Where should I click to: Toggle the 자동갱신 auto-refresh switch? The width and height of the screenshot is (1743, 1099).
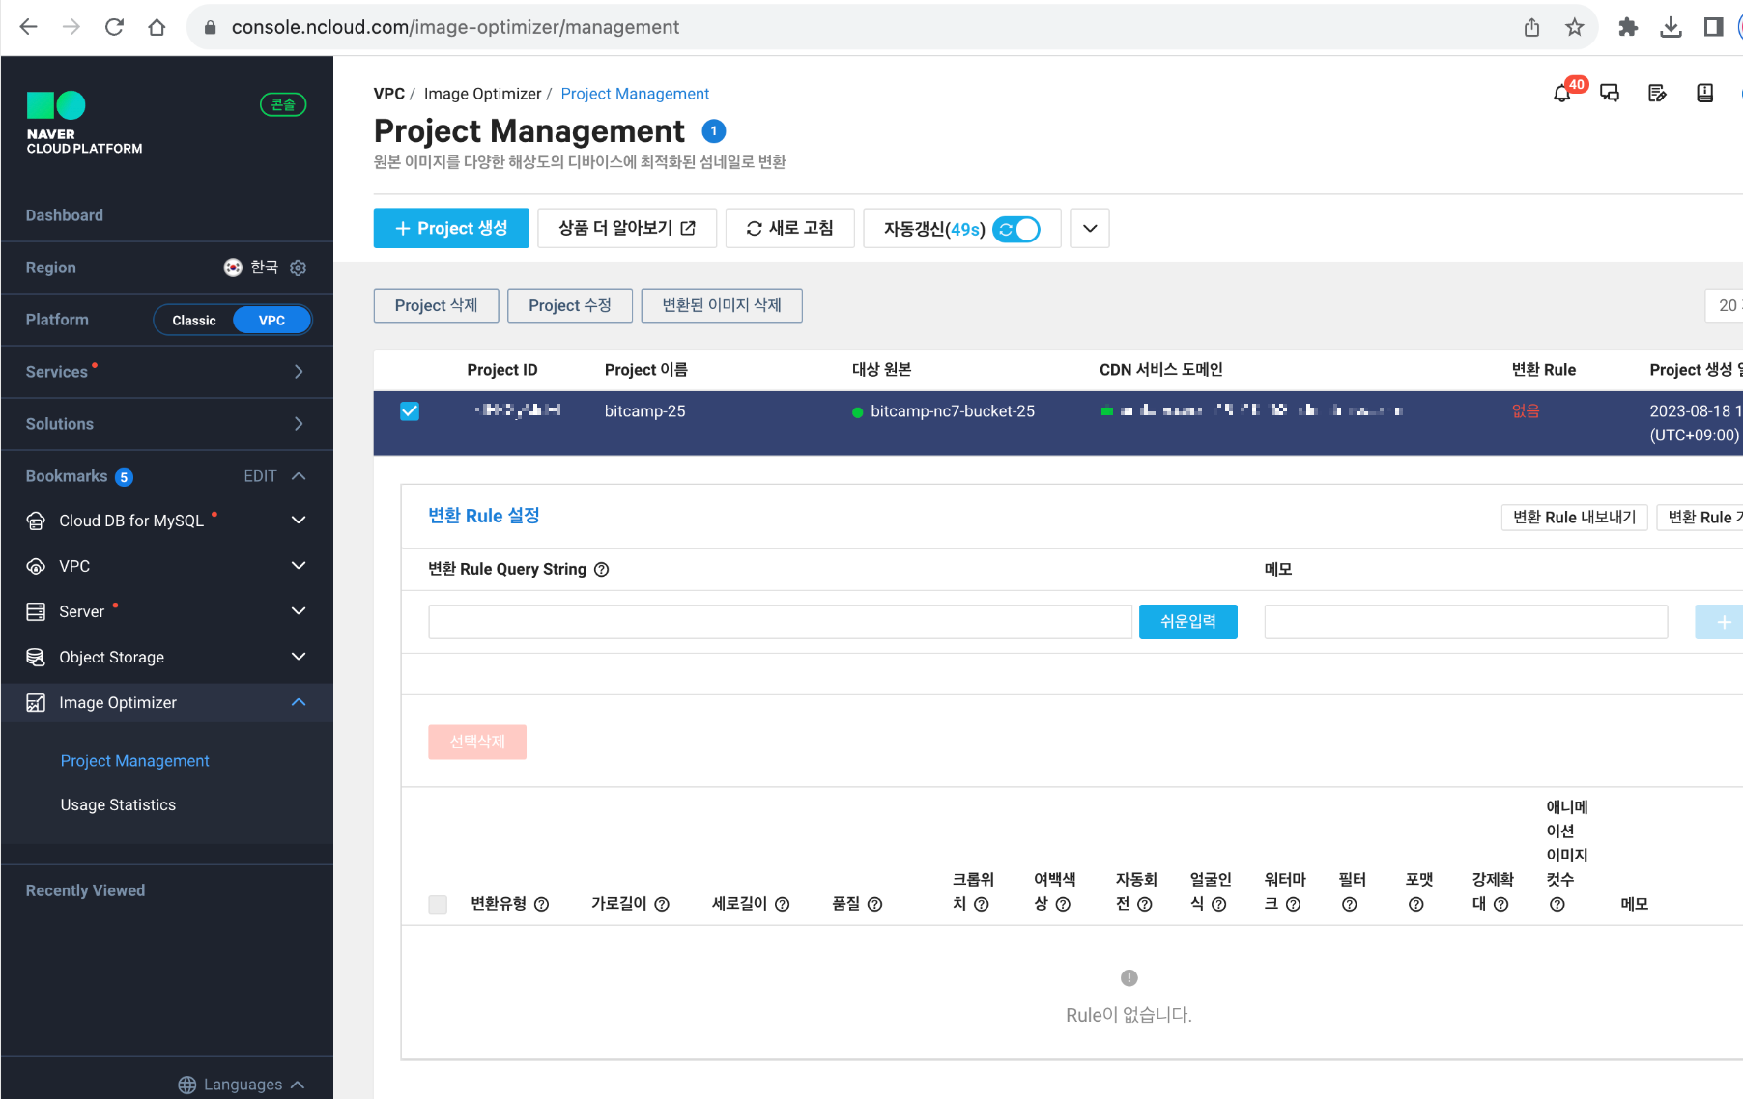tap(1016, 229)
